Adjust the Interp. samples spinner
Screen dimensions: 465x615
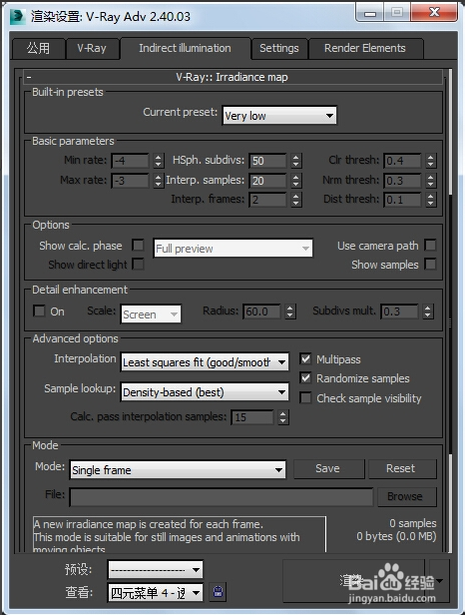coord(296,181)
